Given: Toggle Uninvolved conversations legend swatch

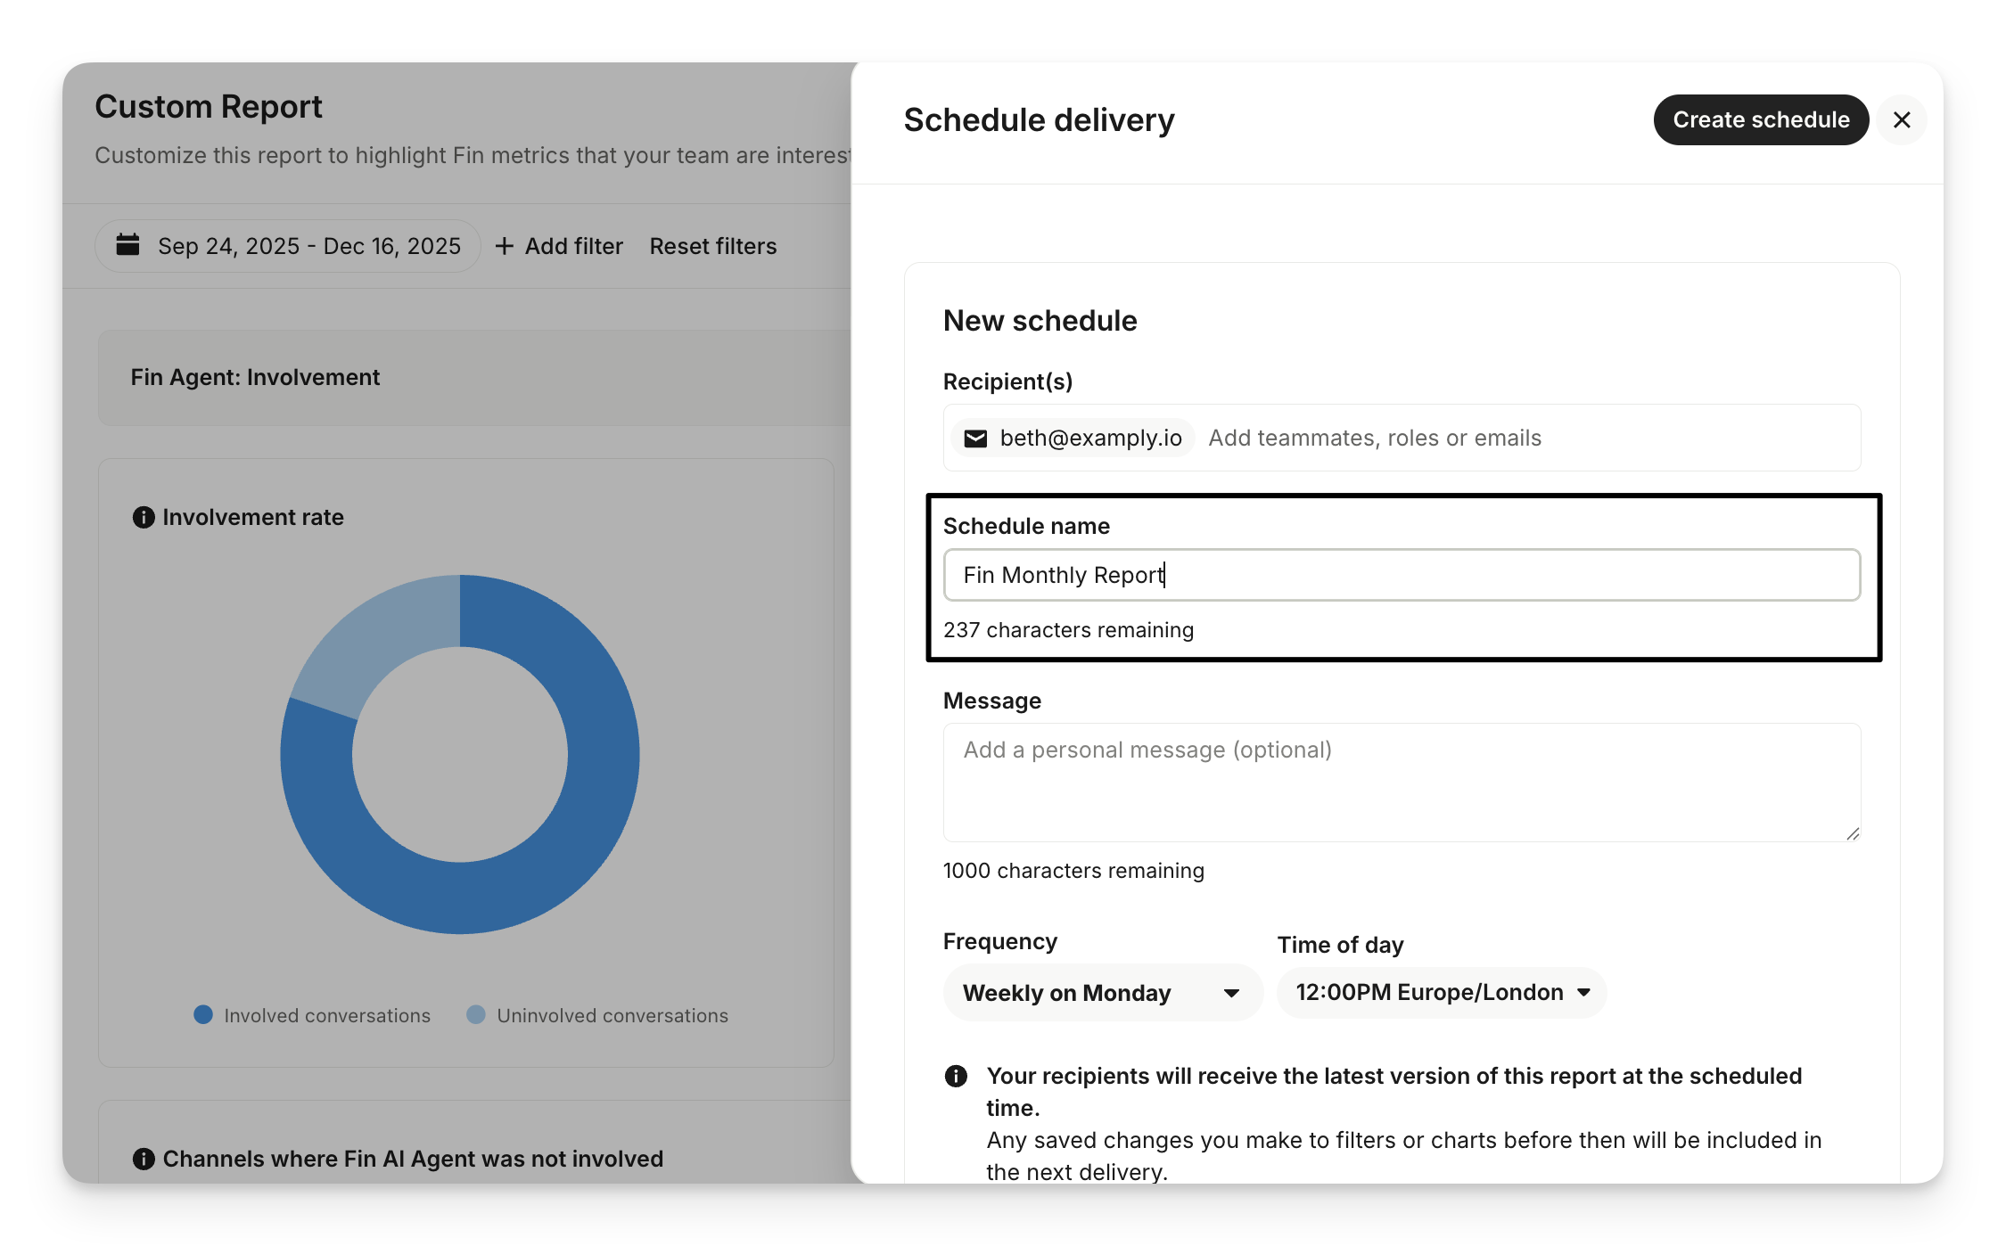Looking at the screenshot, I should click(476, 1014).
